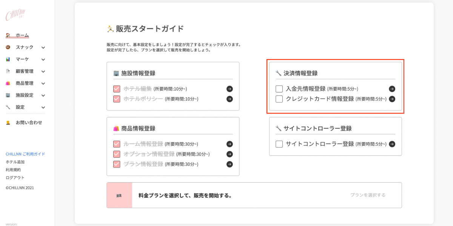Tick the サイトコントローラー登録 checkbox

(x=279, y=144)
